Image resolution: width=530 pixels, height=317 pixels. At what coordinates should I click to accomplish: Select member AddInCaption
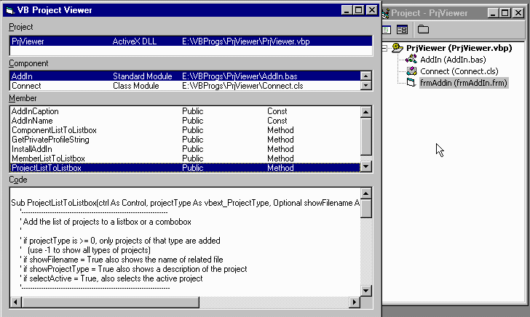(185, 111)
